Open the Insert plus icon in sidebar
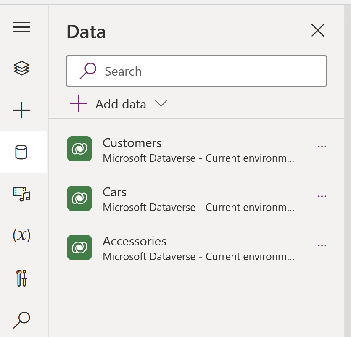Image resolution: width=351 pixels, height=337 pixels. [x=22, y=111]
